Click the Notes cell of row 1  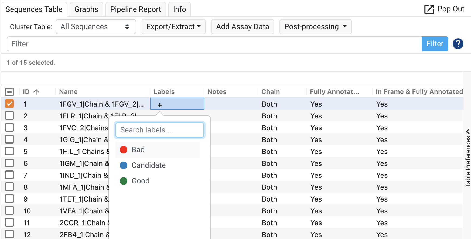[x=231, y=104]
